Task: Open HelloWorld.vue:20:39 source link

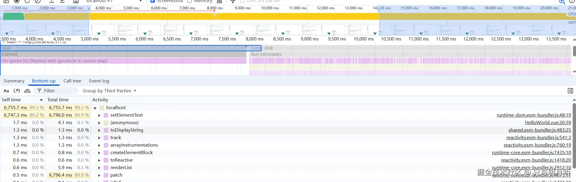Action: coord(548,122)
